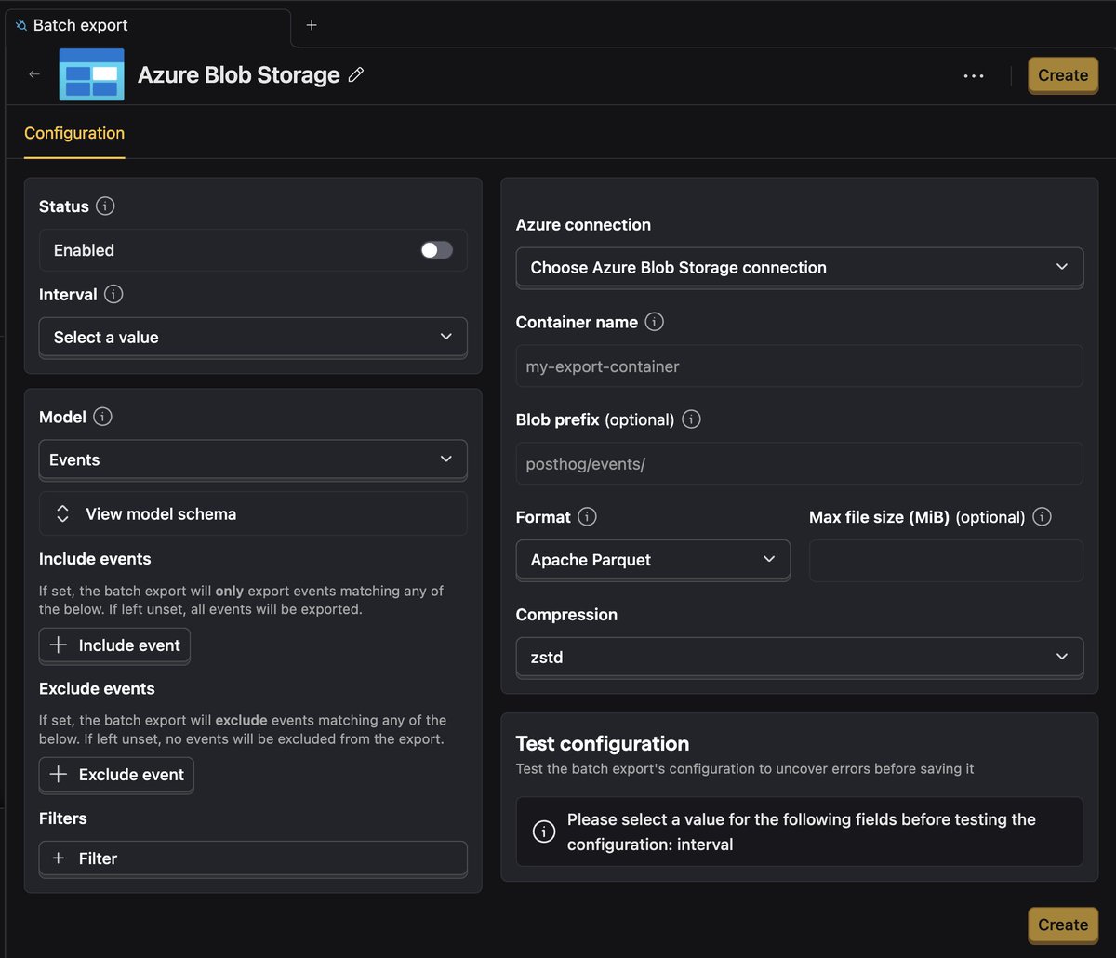Toggle the Enabled status switch

436,250
